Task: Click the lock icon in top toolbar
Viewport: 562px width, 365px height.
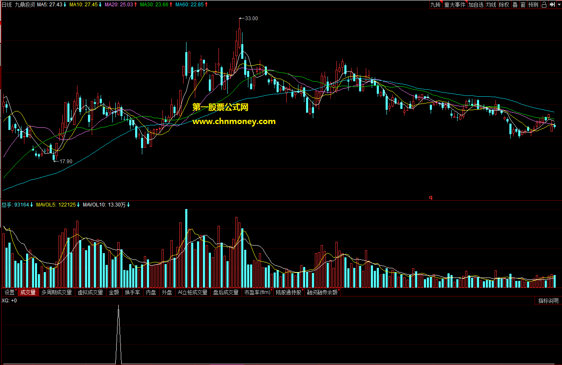Action: (x=544, y=5)
